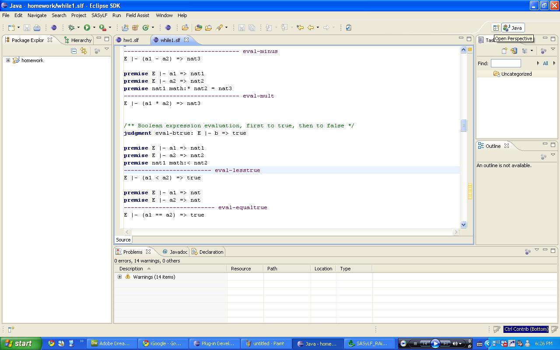Click the New Task icon in Task List
560x350 pixels.
(504, 51)
